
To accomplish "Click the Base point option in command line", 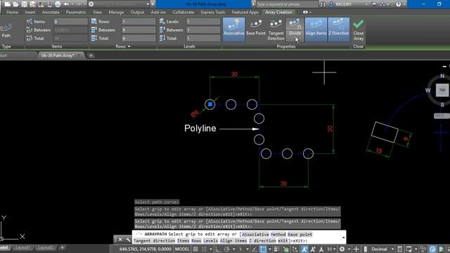I will pyautogui.click(x=300, y=234).
